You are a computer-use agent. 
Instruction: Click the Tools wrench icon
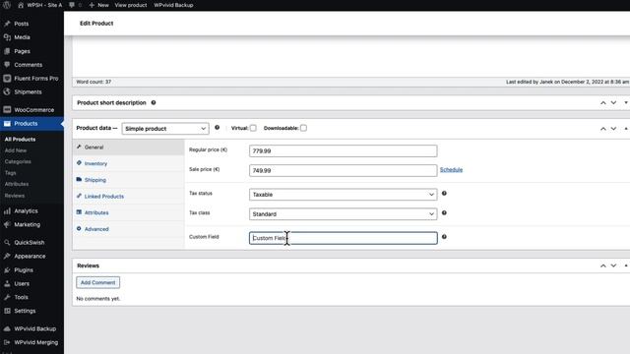7,297
